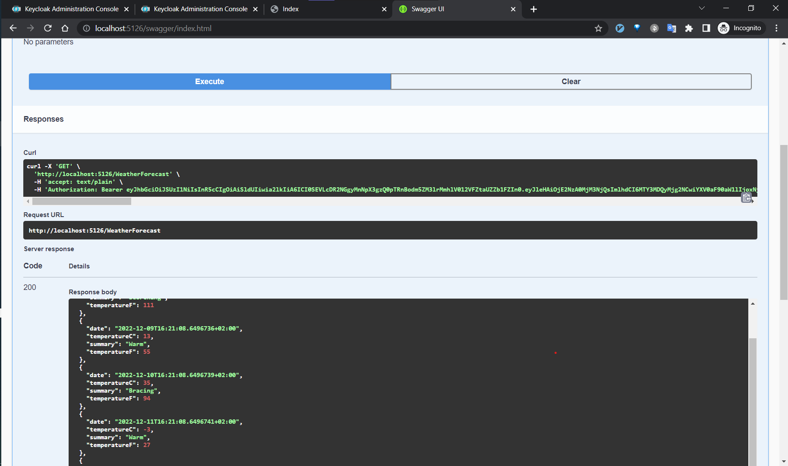The width and height of the screenshot is (788, 466).
Task: Go back to the previous page
Action: pos(13,28)
